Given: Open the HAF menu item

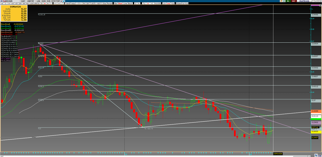Looking at the screenshot, I should (23, 1).
